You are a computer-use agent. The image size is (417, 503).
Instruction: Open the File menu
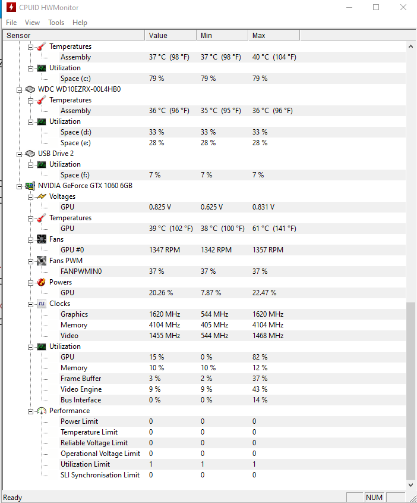click(x=11, y=23)
